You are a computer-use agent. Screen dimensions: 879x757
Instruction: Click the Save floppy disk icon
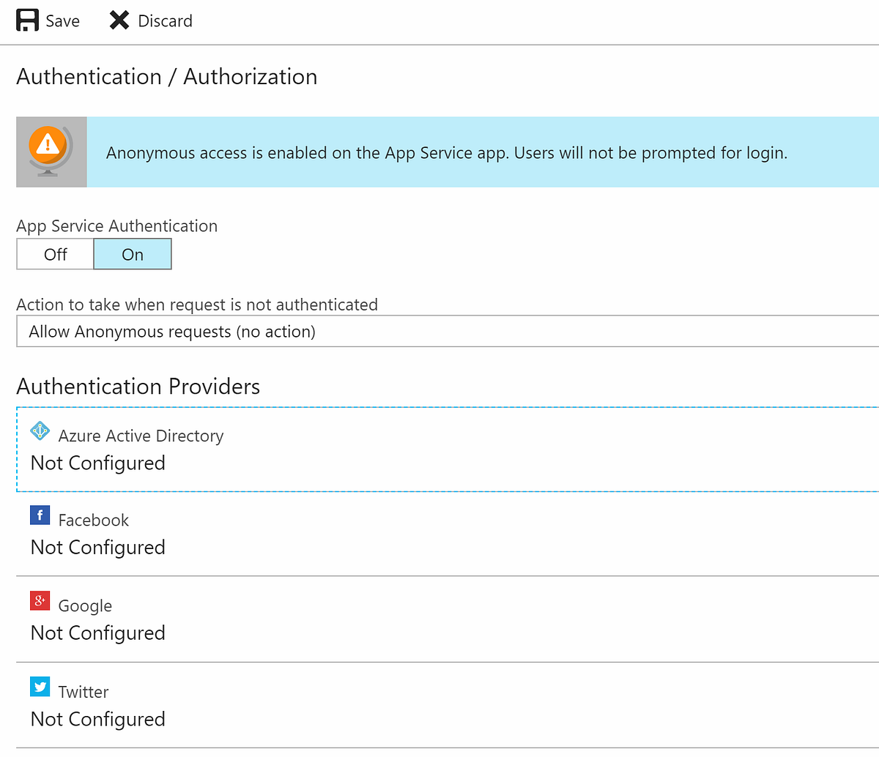coord(28,20)
